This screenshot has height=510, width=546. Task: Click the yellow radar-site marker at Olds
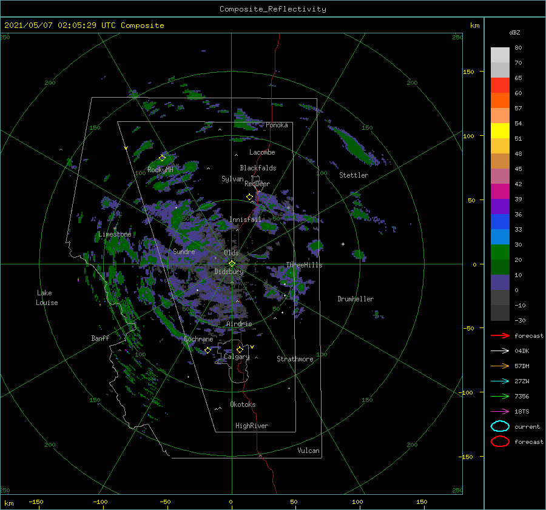[232, 264]
